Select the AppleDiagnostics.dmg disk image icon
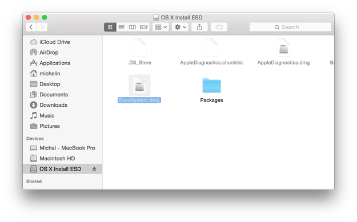The height and width of the screenshot is (222, 357). 283,48
